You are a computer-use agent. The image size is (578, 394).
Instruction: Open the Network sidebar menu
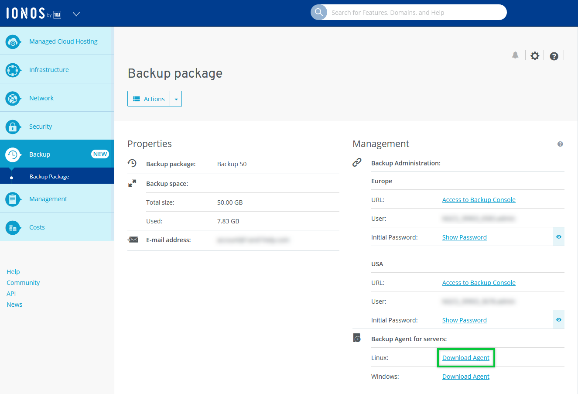pos(41,98)
